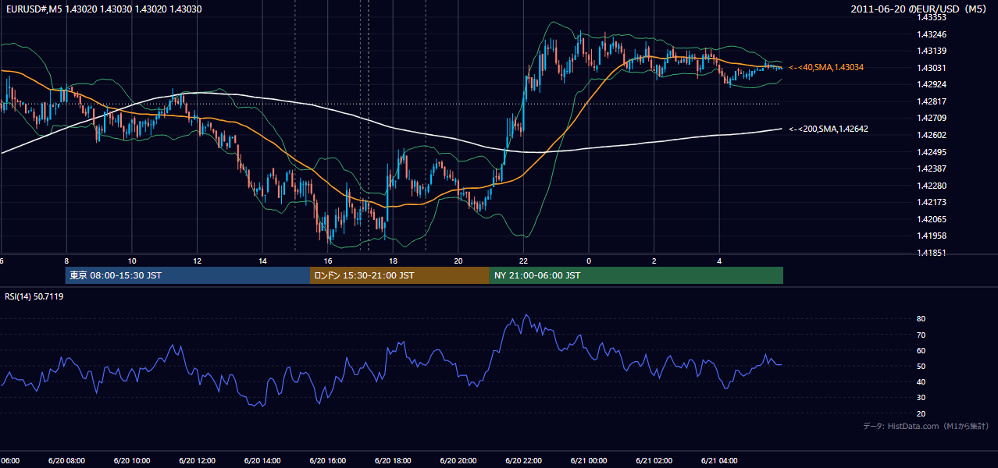The width and height of the screenshot is (998, 468).
Task: Click the 6/20 18:00 time label
Action: pos(393,461)
